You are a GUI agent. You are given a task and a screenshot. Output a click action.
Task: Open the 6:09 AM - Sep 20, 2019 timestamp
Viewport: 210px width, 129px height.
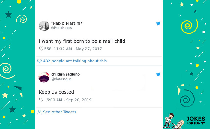[x=69, y=100]
